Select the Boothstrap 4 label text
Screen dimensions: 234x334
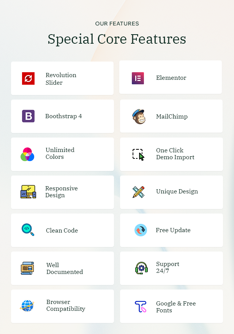click(x=63, y=116)
